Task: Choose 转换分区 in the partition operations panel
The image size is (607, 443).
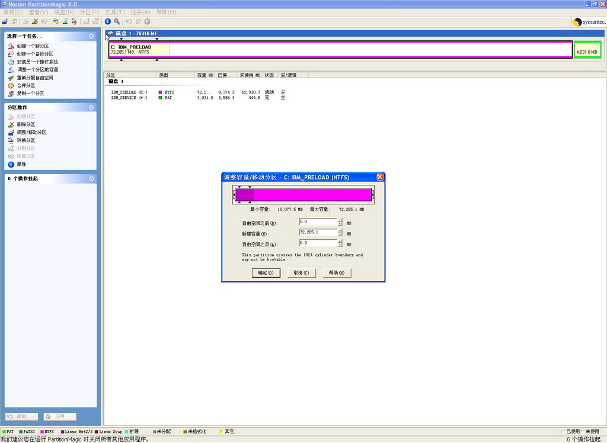Action: click(x=25, y=140)
